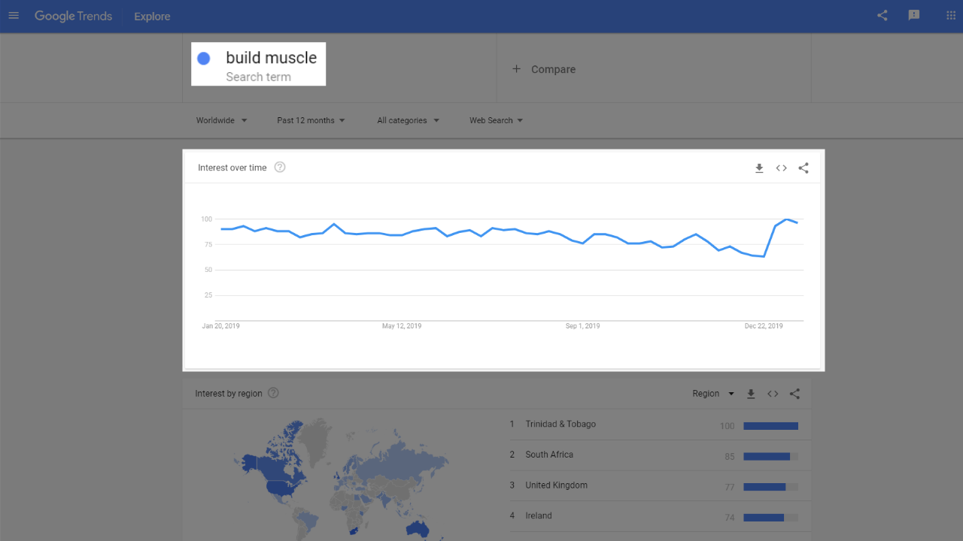Click the header share icon
Viewport: 963px width, 541px height.
point(882,15)
